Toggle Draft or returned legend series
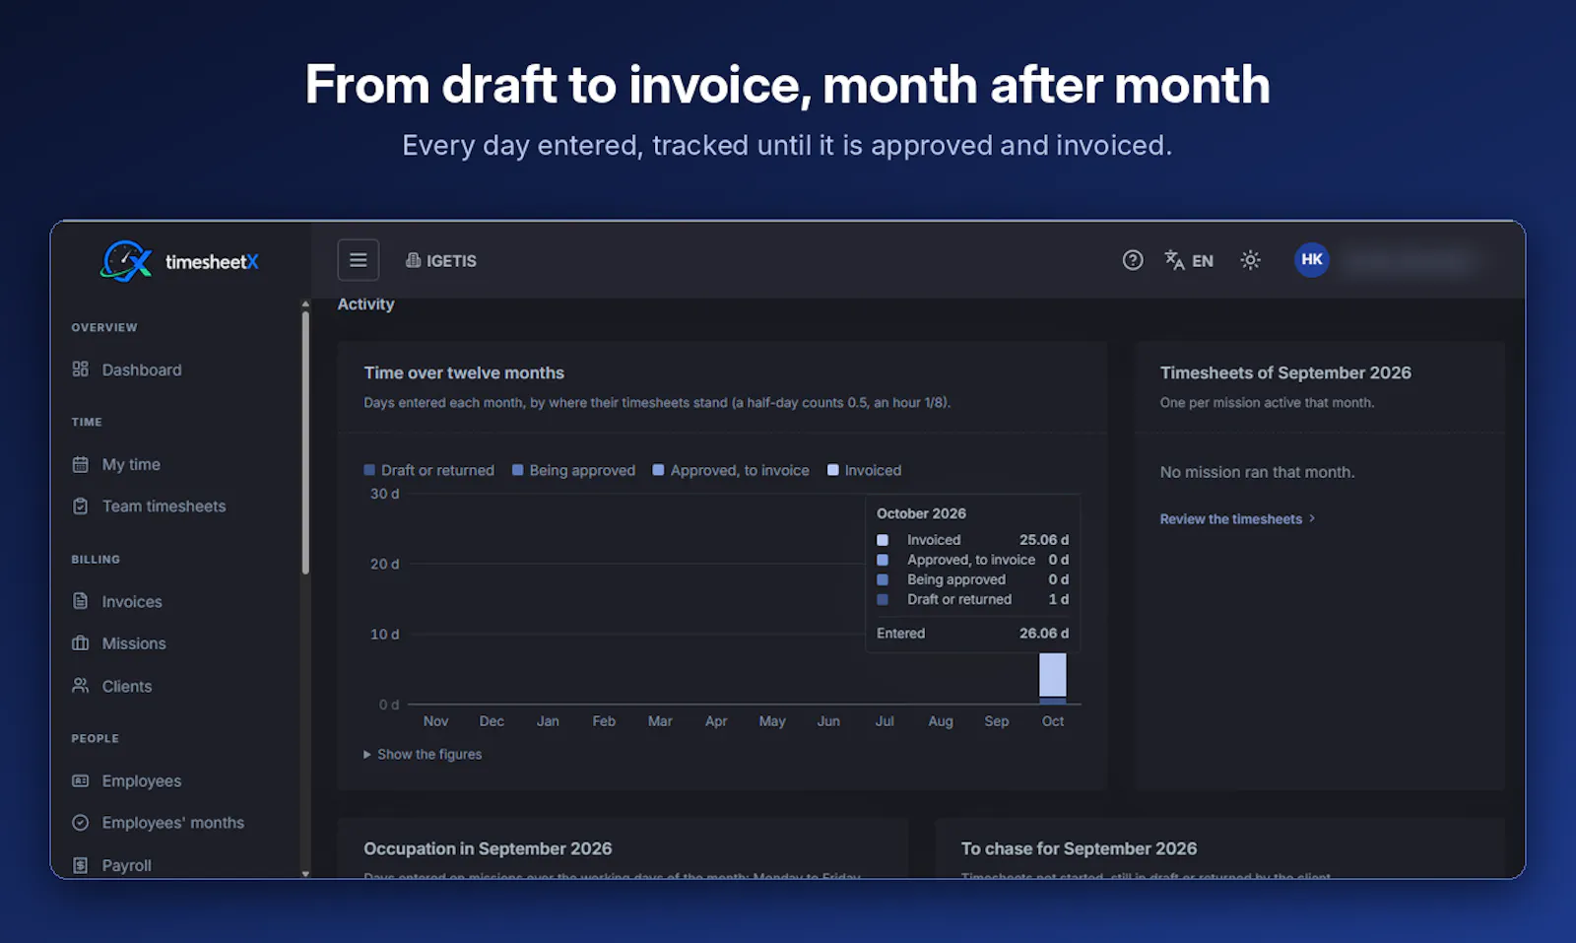Viewport: 1576px width, 943px height. point(429,470)
